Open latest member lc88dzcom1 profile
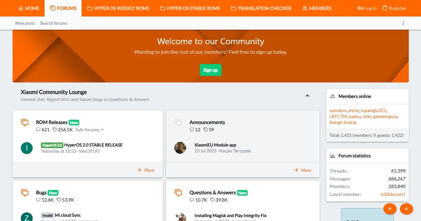The height and width of the screenshot is (221, 421). (393, 194)
